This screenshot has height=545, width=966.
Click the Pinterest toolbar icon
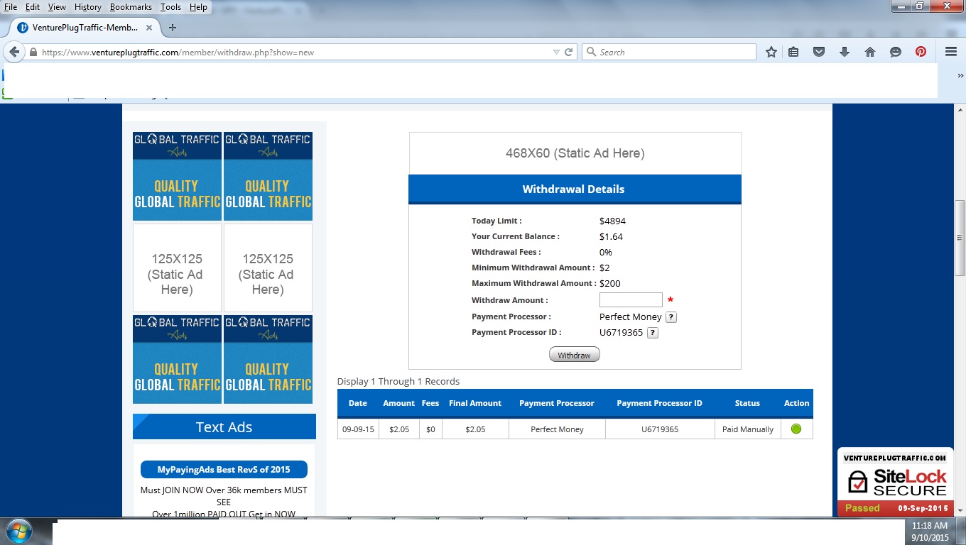pyautogui.click(x=921, y=52)
